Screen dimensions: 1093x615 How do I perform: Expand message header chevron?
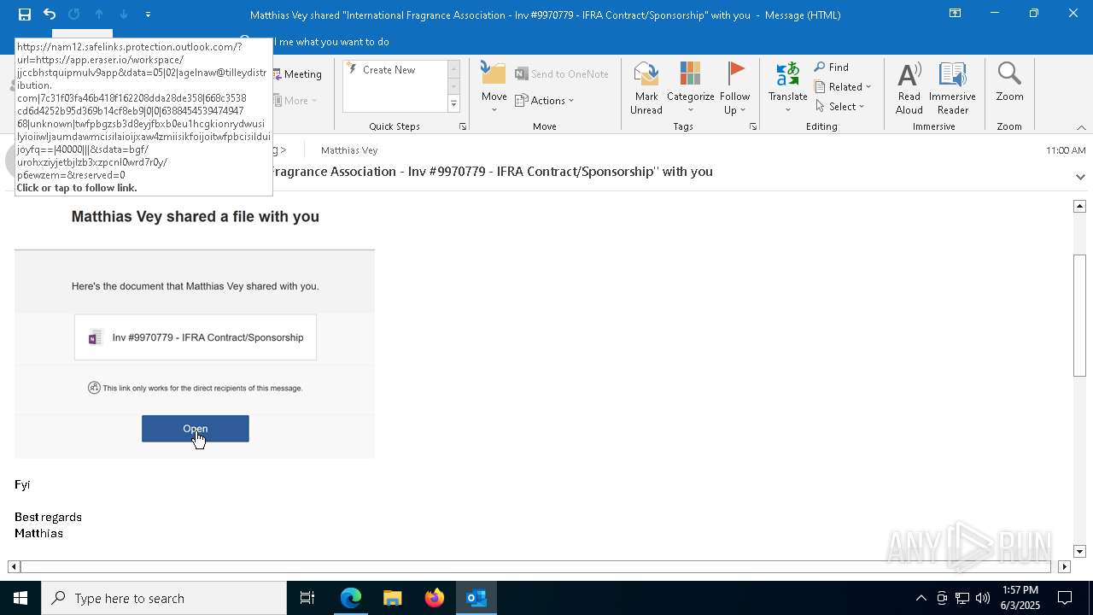click(x=1080, y=177)
